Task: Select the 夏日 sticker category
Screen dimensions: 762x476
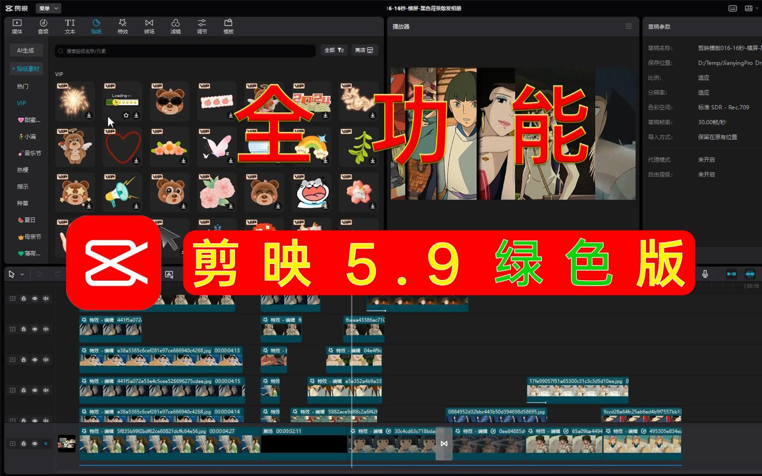Action: click(27, 220)
